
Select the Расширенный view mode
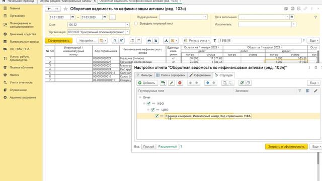(x=168, y=147)
